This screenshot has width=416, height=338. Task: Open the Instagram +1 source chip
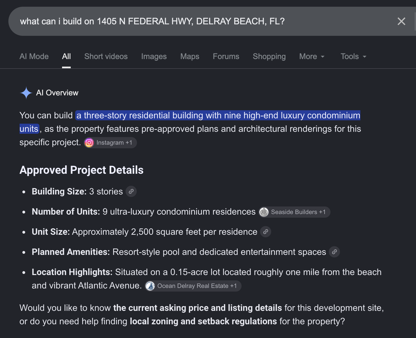pos(110,143)
